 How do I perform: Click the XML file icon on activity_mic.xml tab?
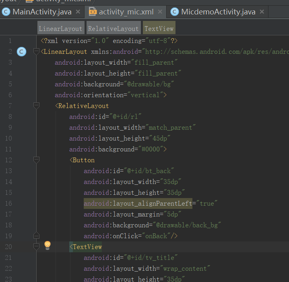(x=93, y=12)
